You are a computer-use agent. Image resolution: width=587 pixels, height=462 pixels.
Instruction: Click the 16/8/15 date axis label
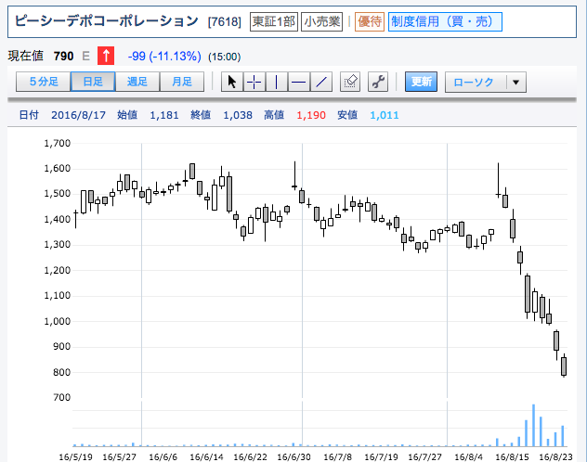512,456
